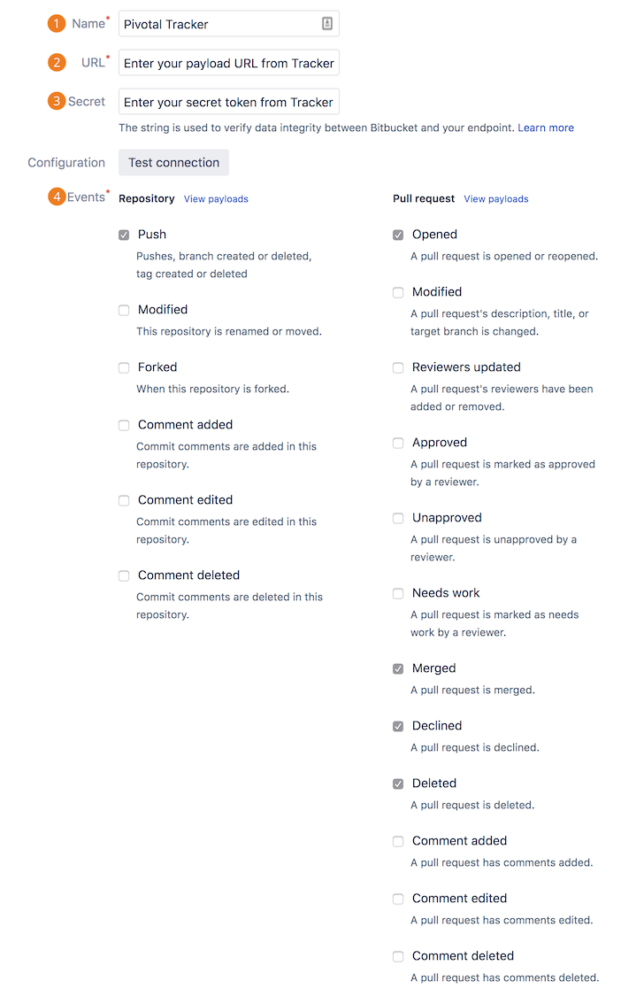Click the orange step 1 badge

pos(57,24)
